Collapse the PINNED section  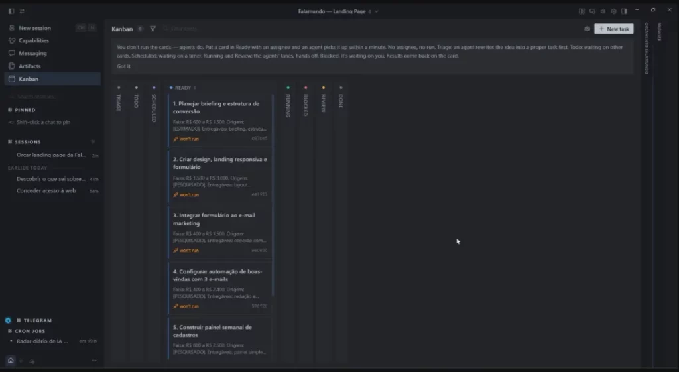click(22, 110)
